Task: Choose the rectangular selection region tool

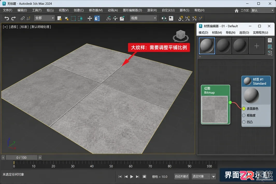Action: pos(73,18)
